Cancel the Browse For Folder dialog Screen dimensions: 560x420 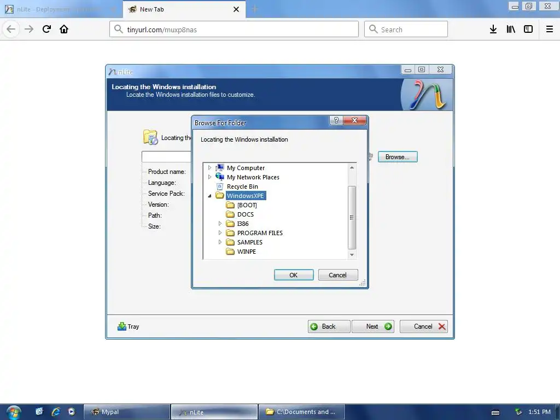[338, 275]
